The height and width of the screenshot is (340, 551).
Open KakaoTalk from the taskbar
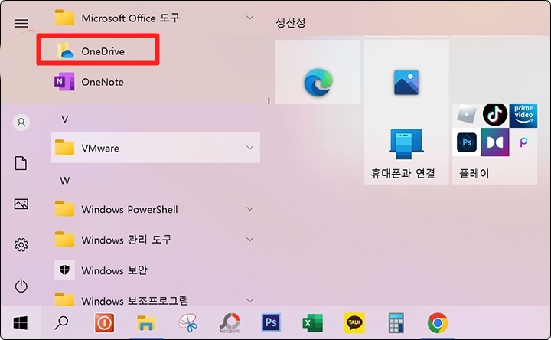(x=354, y=323)
